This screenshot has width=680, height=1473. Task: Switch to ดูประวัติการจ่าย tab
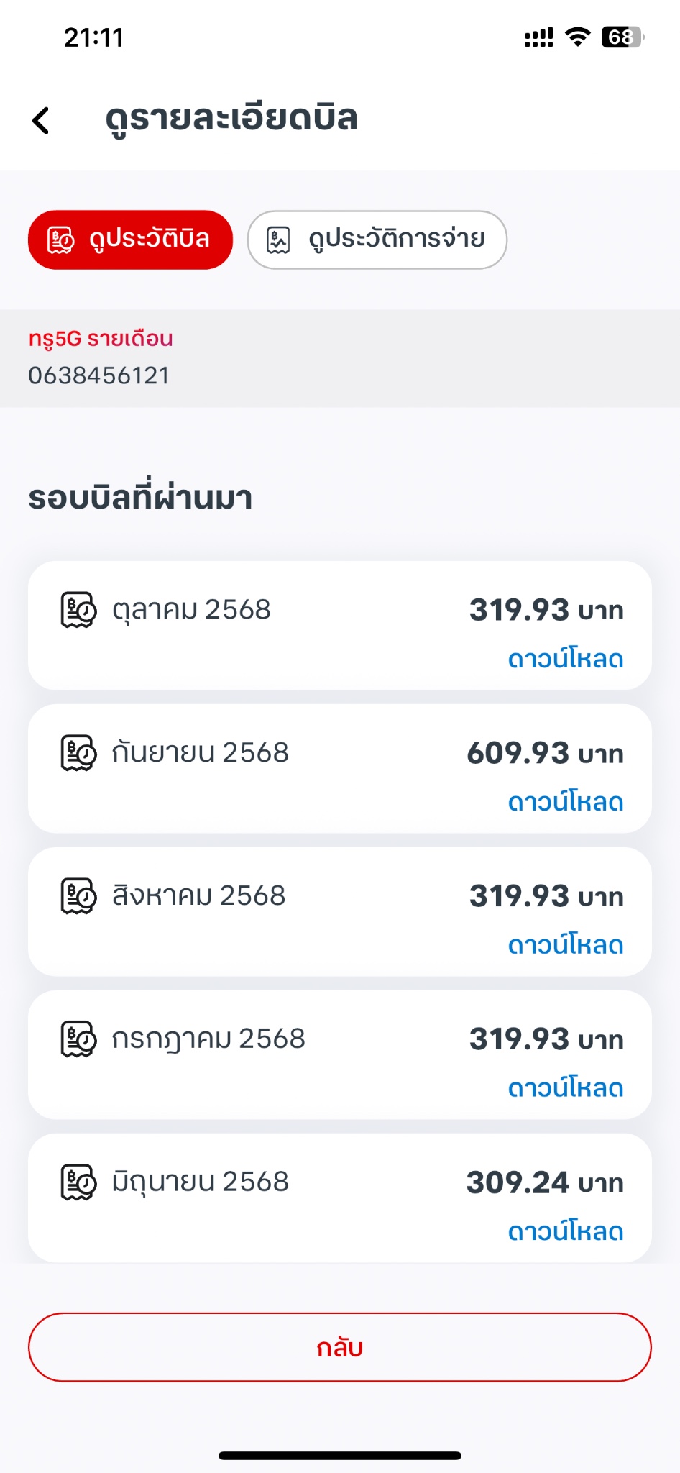pos(377,240)
